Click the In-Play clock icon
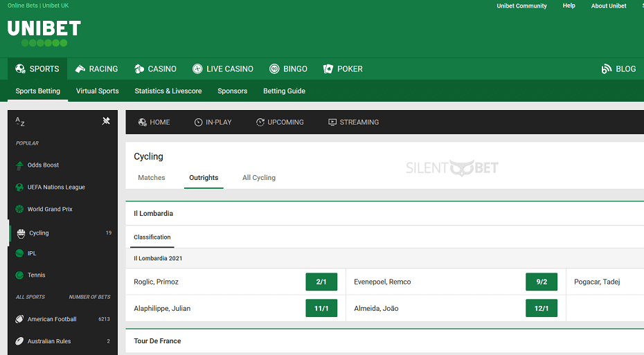 198,122
